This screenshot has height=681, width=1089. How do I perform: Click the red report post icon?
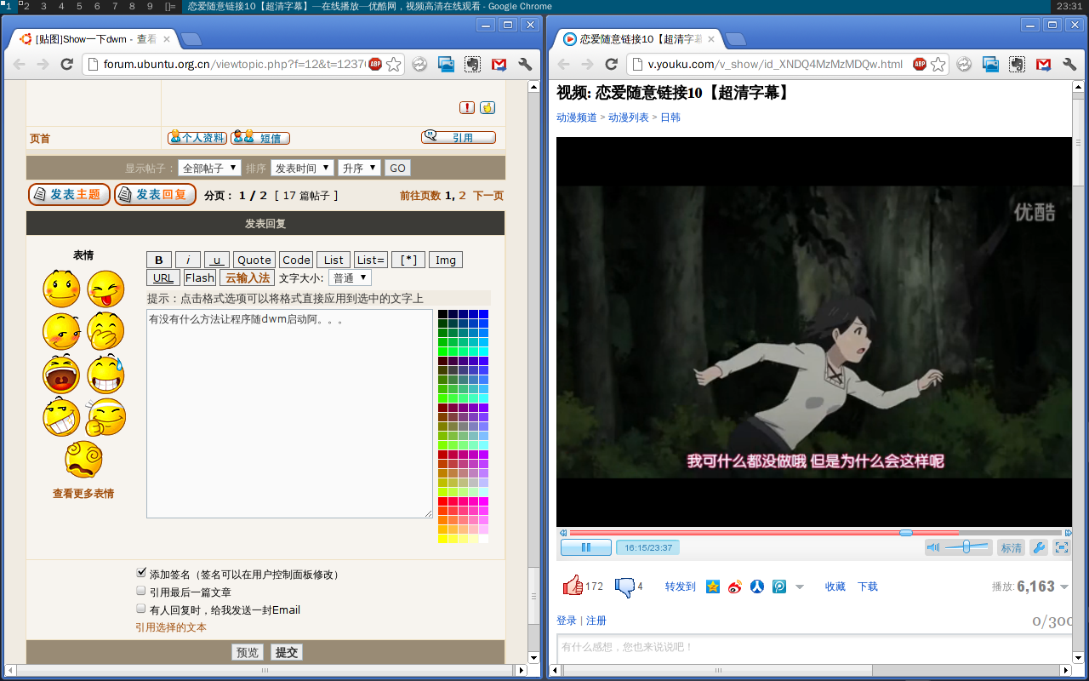point(467,107)
